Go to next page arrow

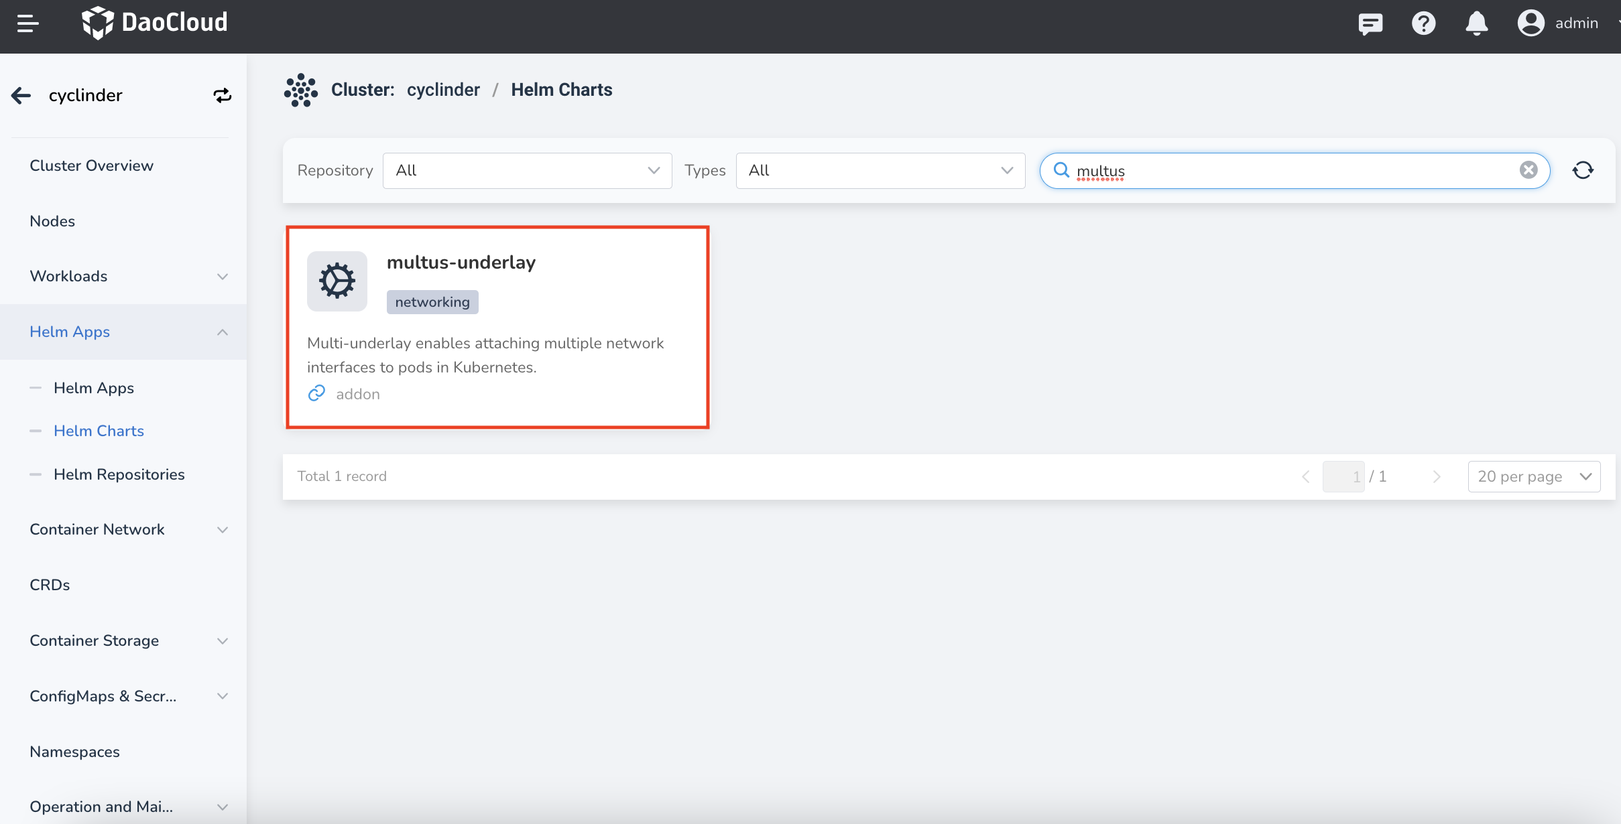[x=1436, y=476]
